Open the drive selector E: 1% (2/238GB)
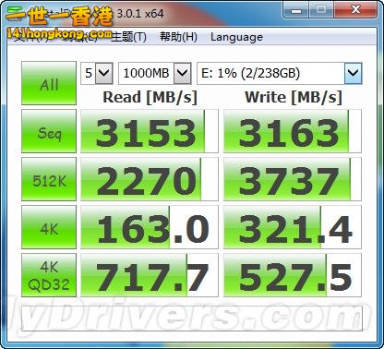 (280, 73)
